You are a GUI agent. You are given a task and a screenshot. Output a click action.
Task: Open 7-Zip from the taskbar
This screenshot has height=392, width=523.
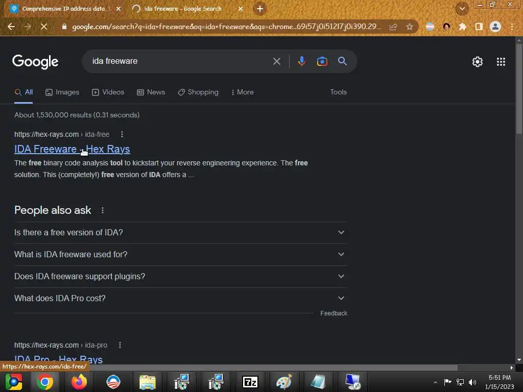pos(250,382)
